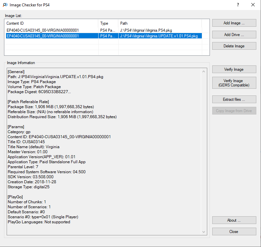Select the Virginia.UPDATE.v1.01.PS4.pkg row
Viewport: 261px width, 247px height.
point(104,36)
